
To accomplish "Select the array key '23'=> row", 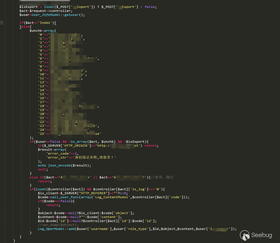I will (68, 126).
